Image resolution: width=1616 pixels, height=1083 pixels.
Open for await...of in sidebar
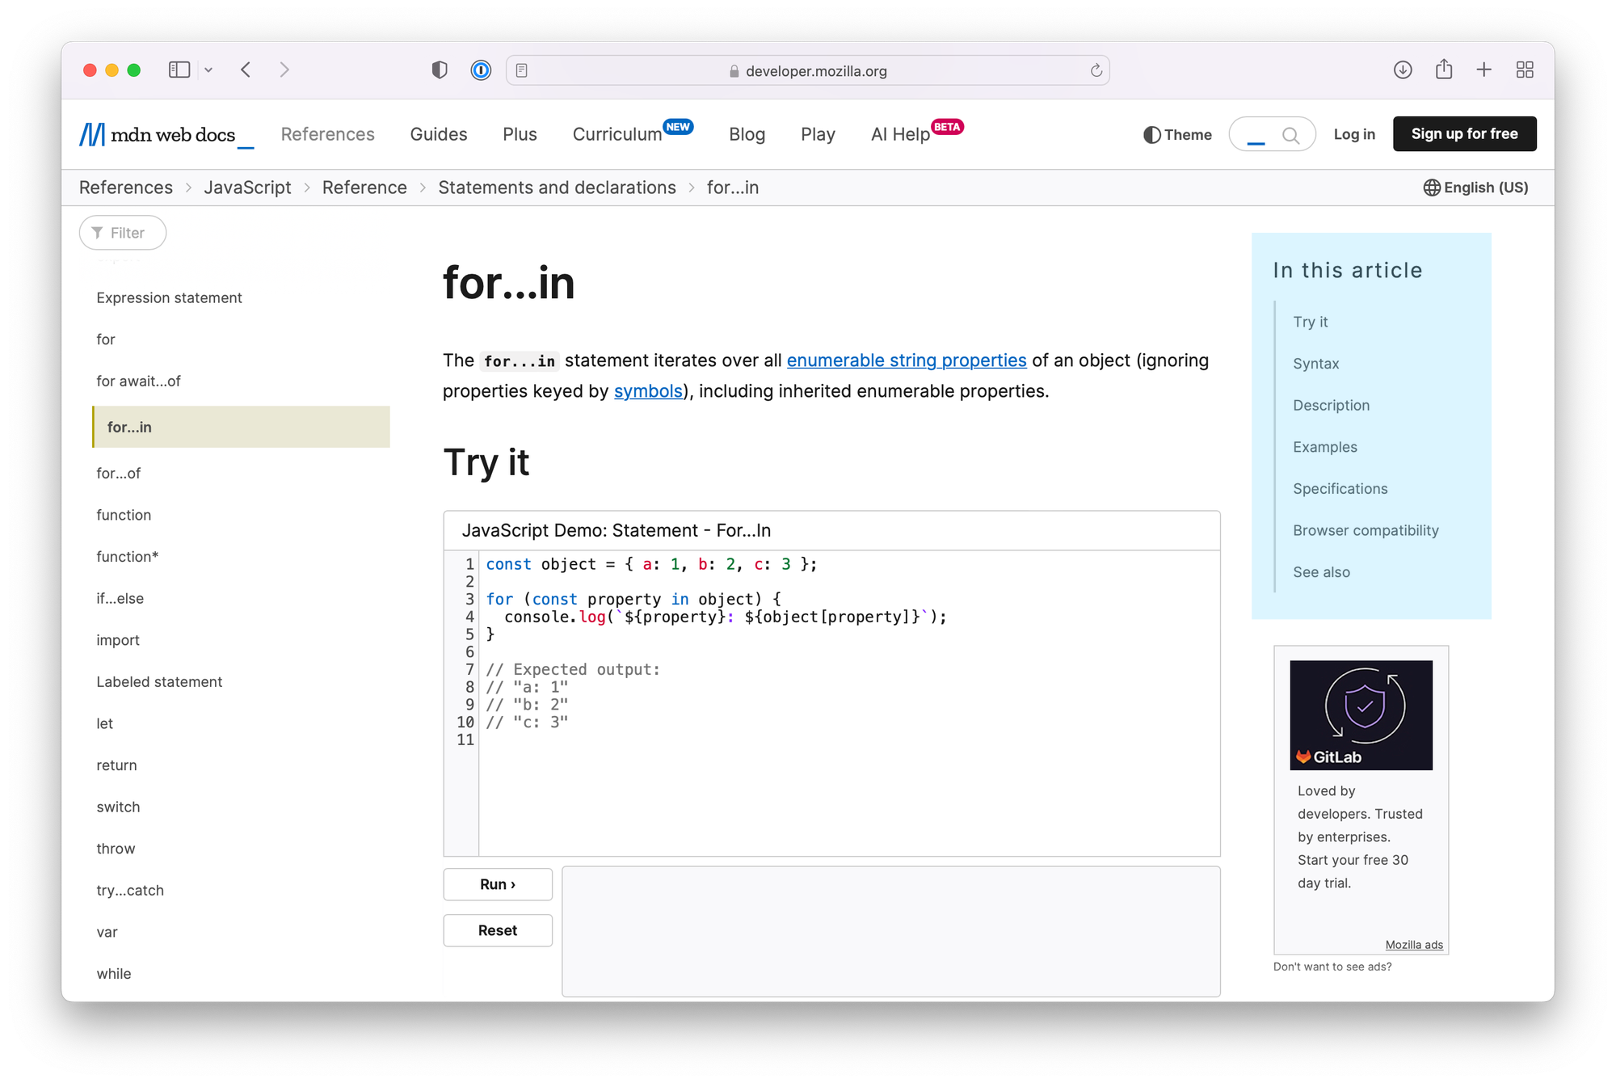[138, 381]
